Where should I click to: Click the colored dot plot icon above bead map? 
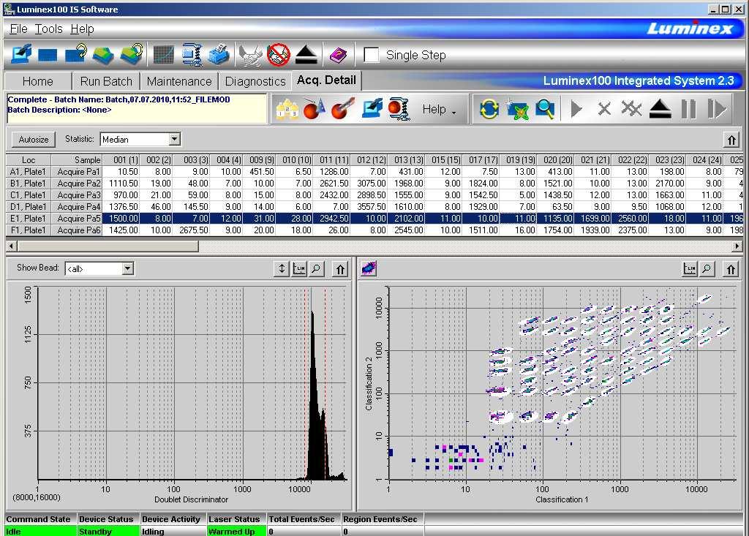coord(369,268)
